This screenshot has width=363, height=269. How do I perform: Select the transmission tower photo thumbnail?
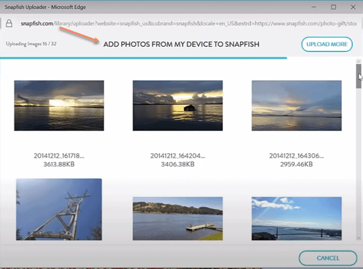tap(59, 209)
